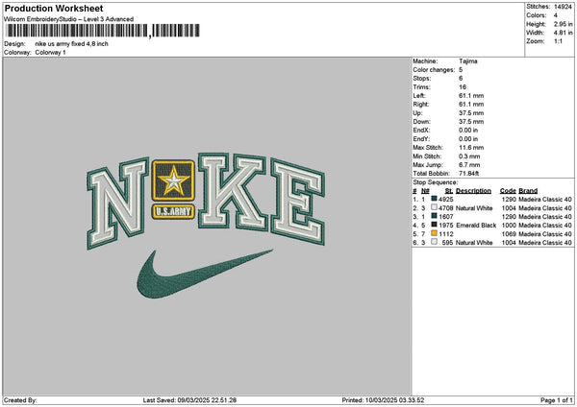Screen dimensions: 577x407
Task: Click the U.S. Army star emblem
Action: click(x=173, y=180)
